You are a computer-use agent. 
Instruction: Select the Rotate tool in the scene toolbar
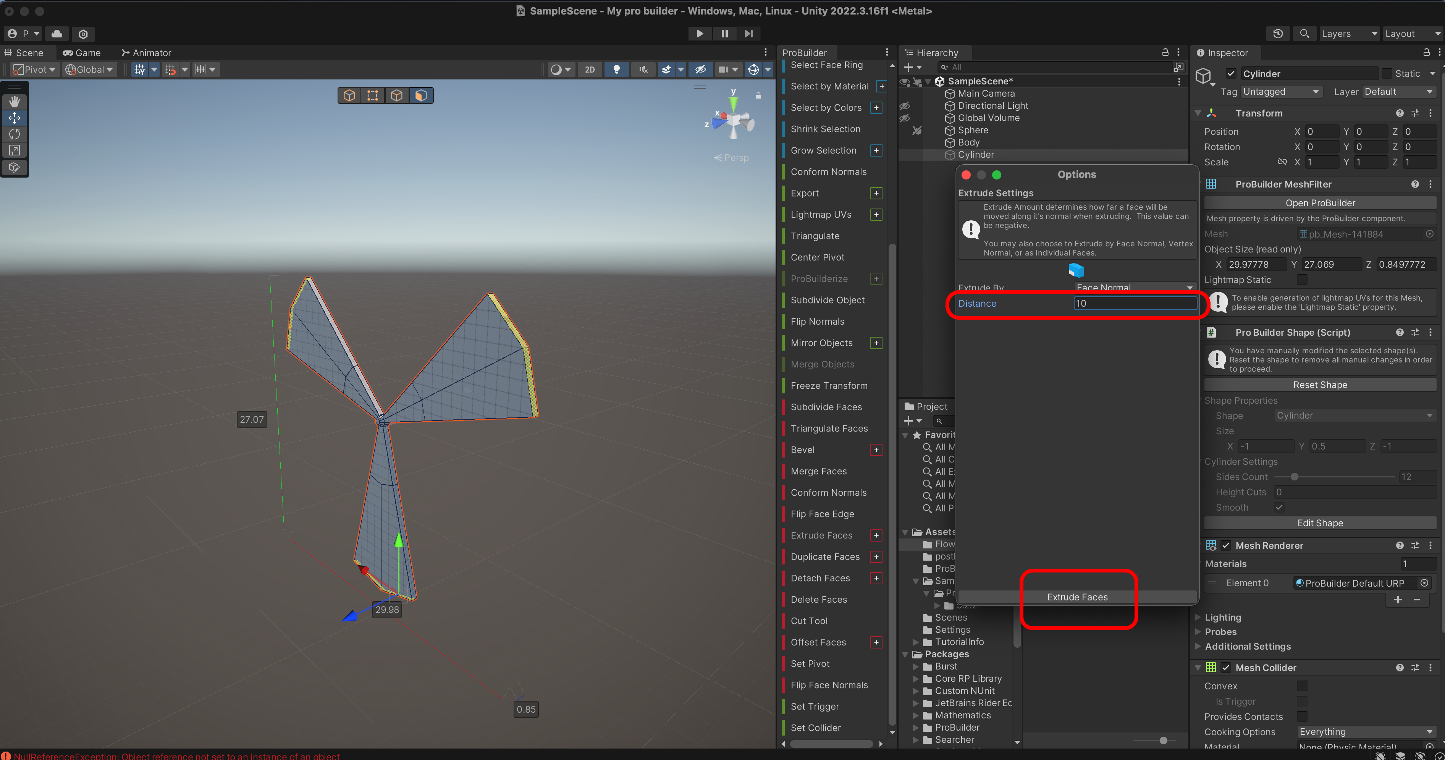[x=14, y=134]
